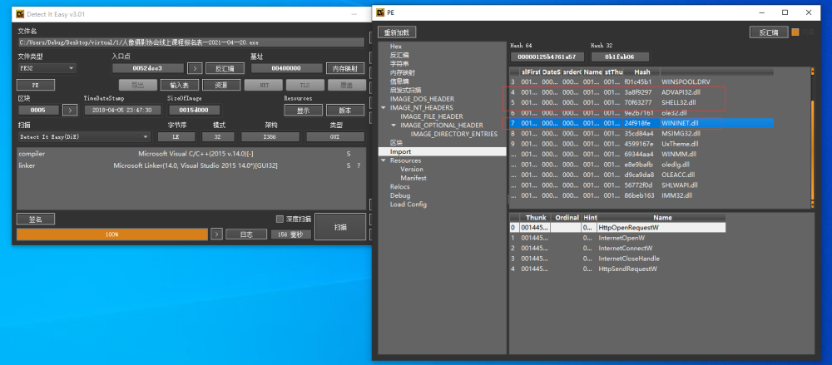
Task: Click the PE window title bar icon
Action: pos(380,12)
